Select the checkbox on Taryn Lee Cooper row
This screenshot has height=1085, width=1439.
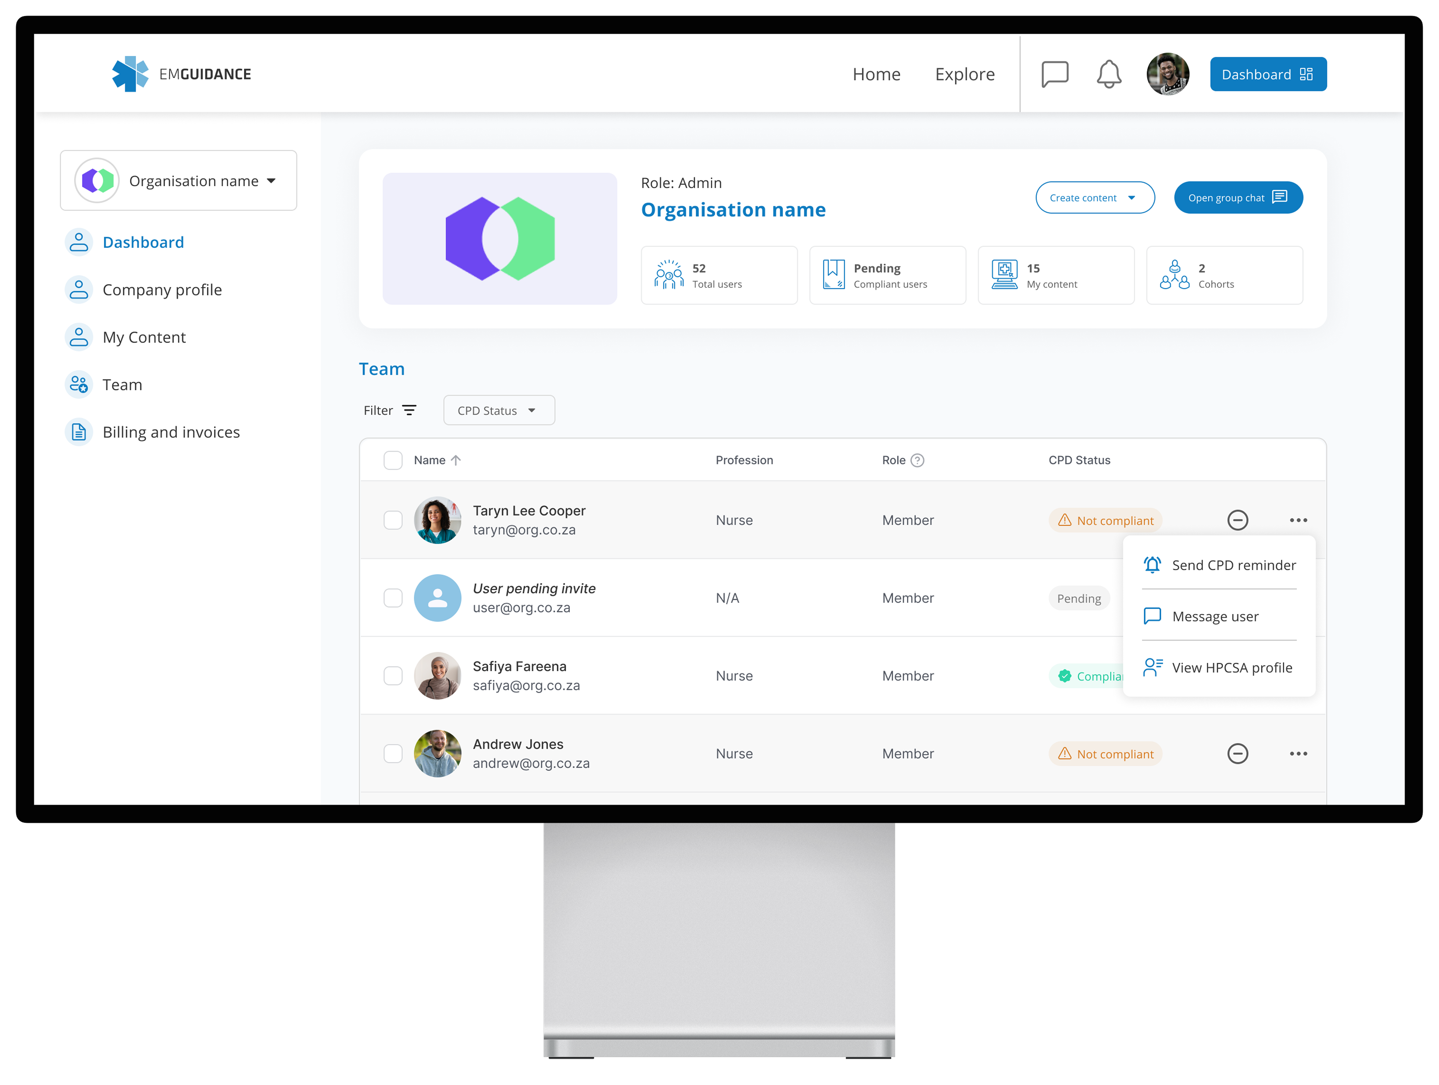click(393, 520)
